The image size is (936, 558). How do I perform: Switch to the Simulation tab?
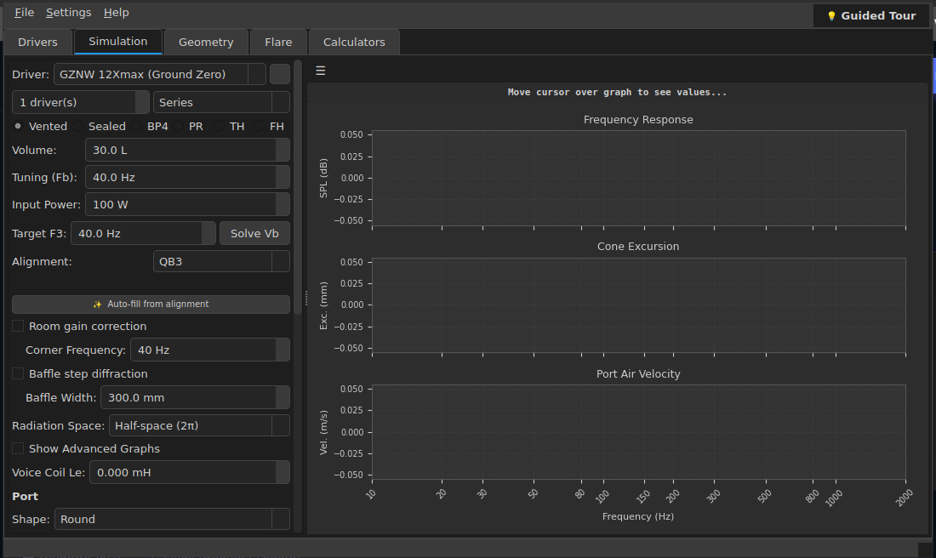coord(117,41)
